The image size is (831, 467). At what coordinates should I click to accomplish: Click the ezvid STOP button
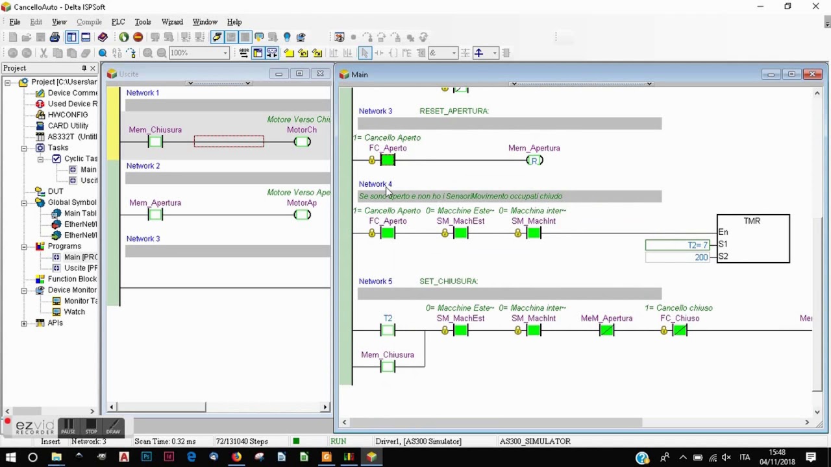pos(91,427)
